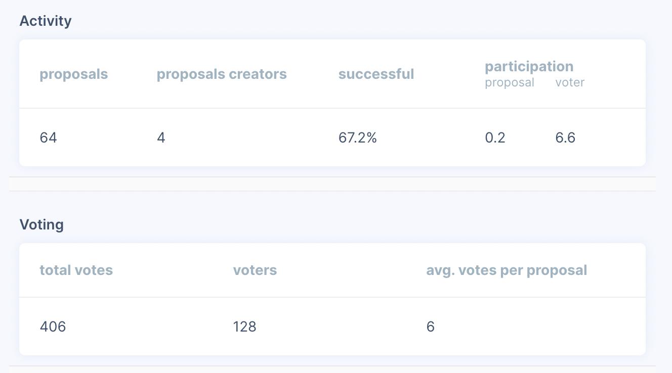The width and height of the screenshot is (672, 373).
Task: Click the bold "participation" column header
Action: click(529, 67)
